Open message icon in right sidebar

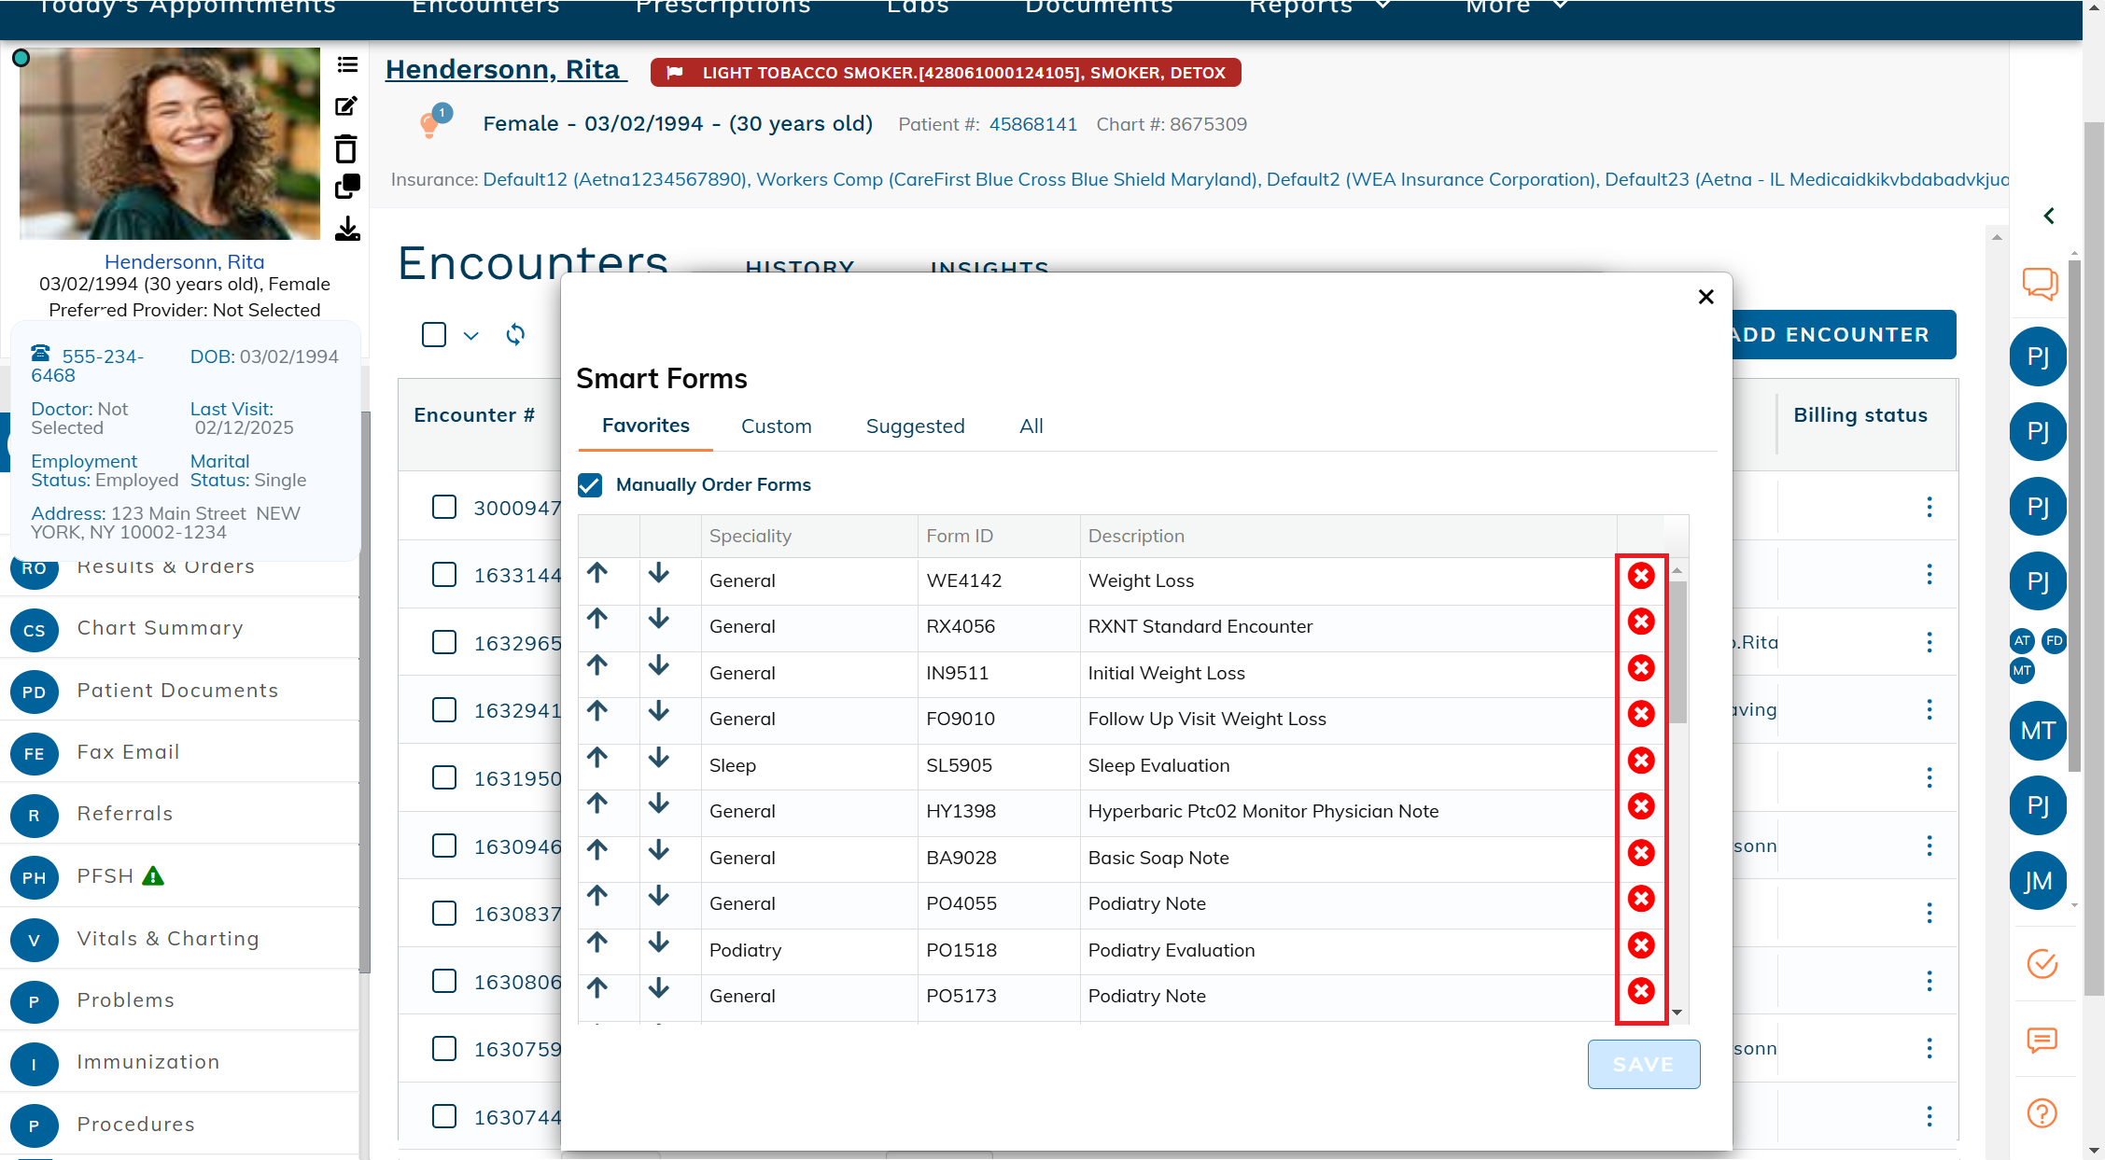tap(2042, 1040)
